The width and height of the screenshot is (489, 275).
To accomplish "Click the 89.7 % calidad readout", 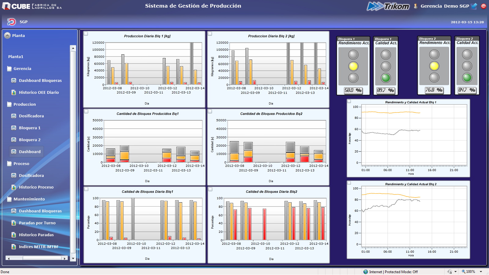I will (385, 90).
